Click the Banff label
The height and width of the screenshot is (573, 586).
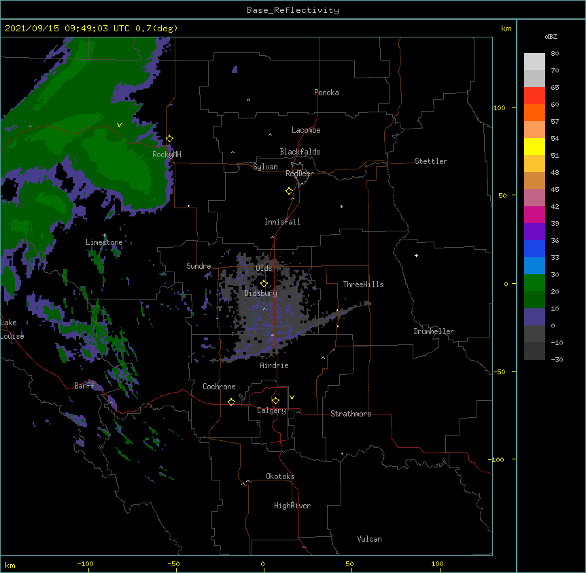tap(84, 386)
